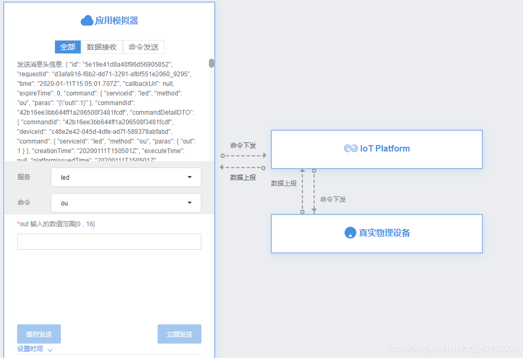
Task: Click the blue circle icon beside 真实物理设备
Action: (x=350, y=233)
